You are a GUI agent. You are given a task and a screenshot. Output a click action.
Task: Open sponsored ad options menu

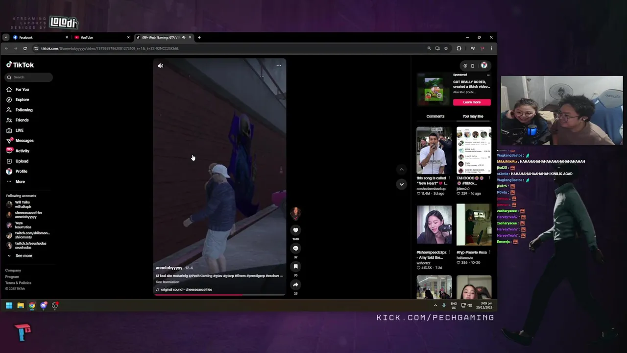click(x=488, y=75)
